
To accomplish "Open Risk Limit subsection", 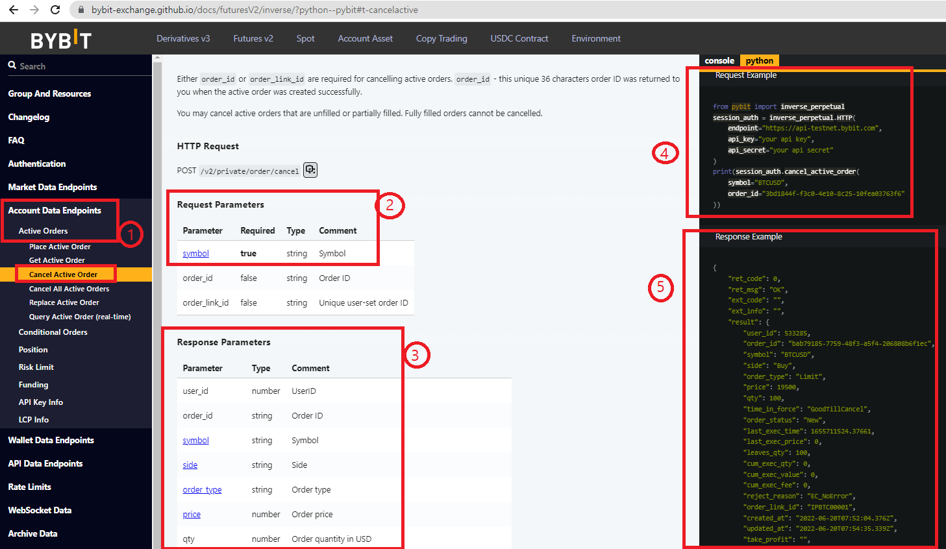I will coord(36,367).
